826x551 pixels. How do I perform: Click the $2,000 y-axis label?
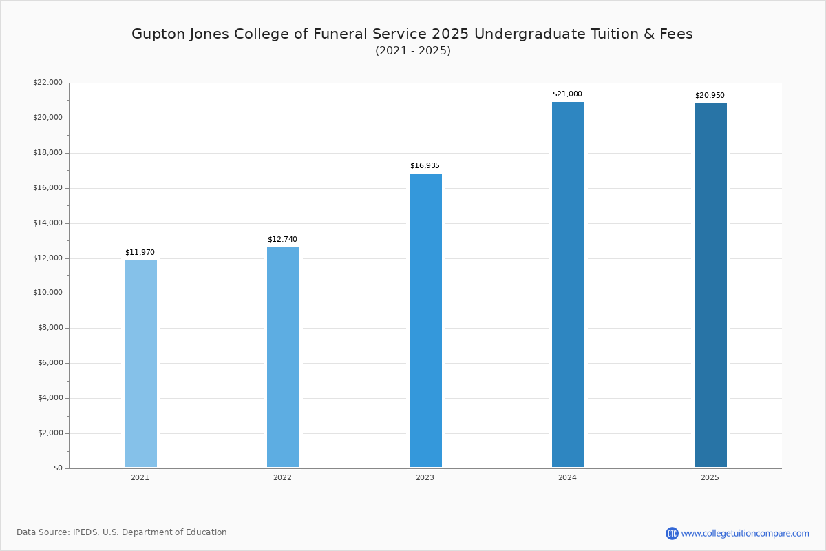click(x=50, y=433)
